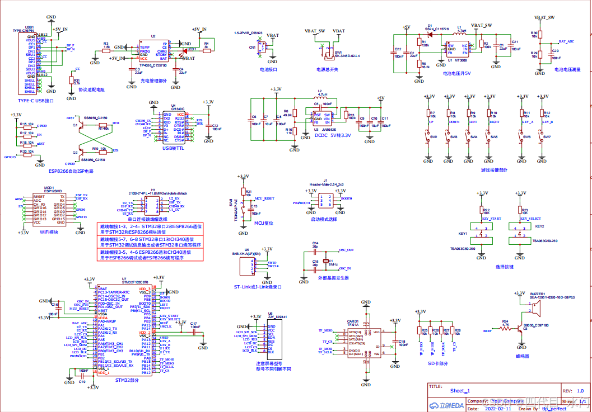Select the CN1 battery connector symbol
The height and width of the screenshot is (412, 592).
(262, 48)
